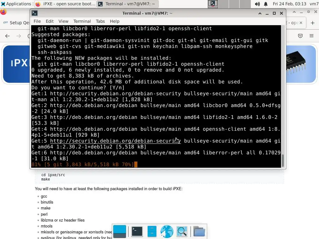Click the volume speaker icon in the panel
Viewport: 319px width, 239px height.
pos(257,4)
